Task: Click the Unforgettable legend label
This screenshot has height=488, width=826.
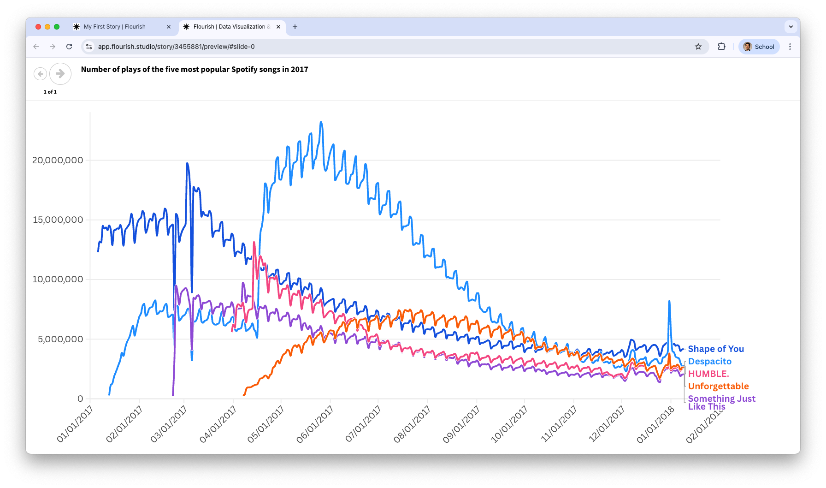Action: tap(718, 387)
